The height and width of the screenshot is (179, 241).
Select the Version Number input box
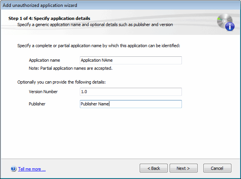(x=131, y=92)
